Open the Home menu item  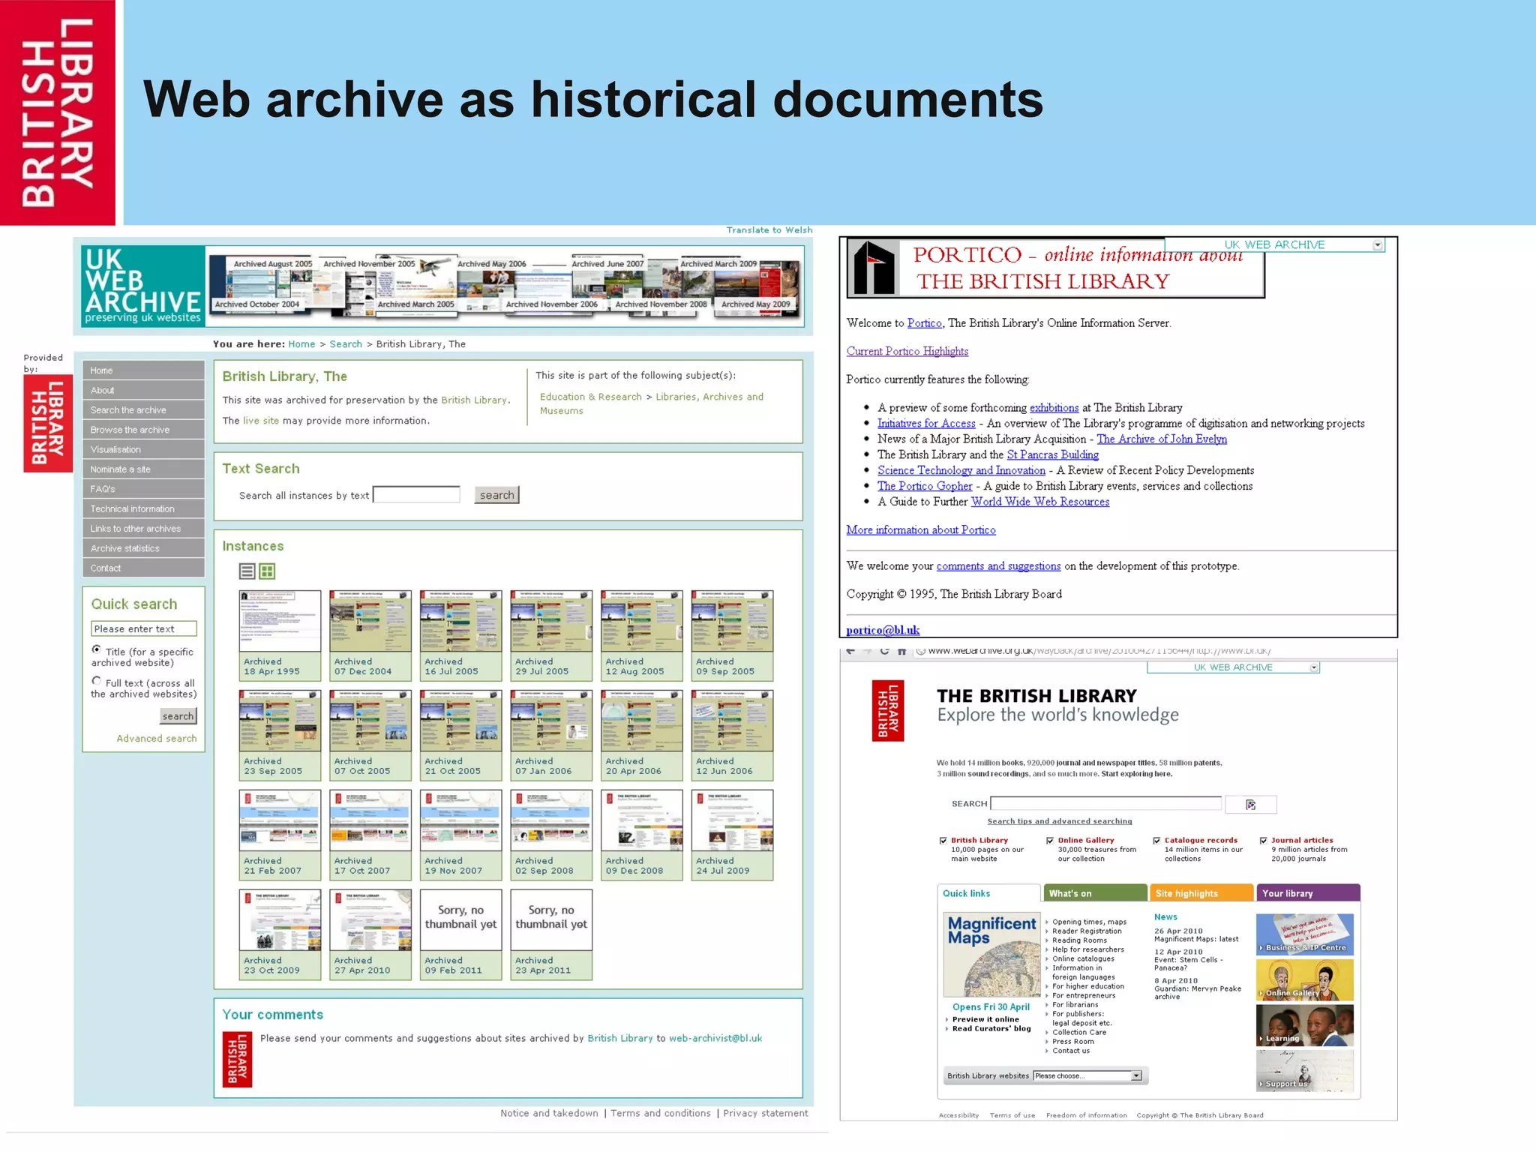143,370
